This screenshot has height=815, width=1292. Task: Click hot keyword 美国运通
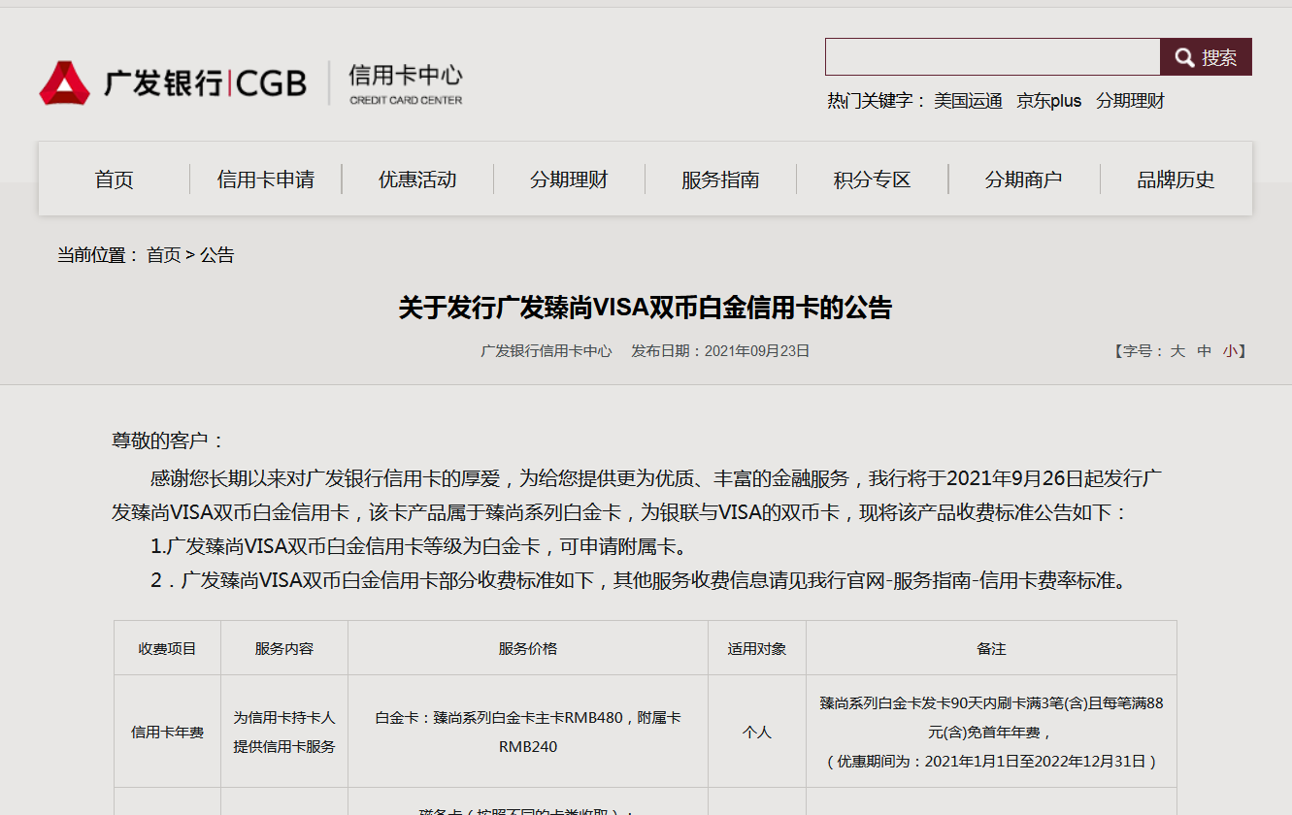968,101
